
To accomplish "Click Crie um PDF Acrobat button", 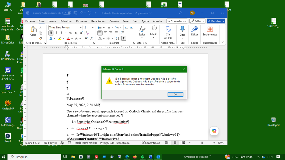I will (168, 32).
